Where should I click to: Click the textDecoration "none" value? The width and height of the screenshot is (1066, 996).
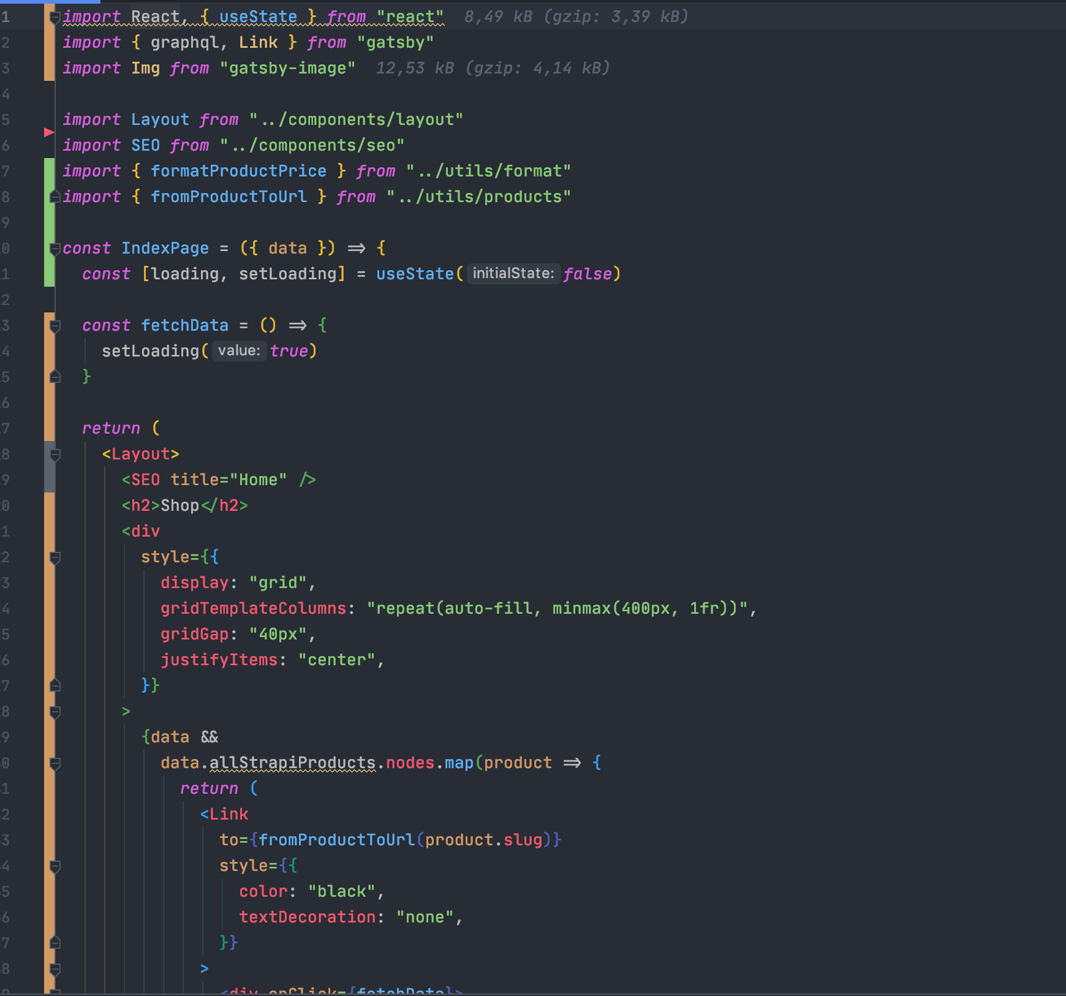click(x=425, y=917)
